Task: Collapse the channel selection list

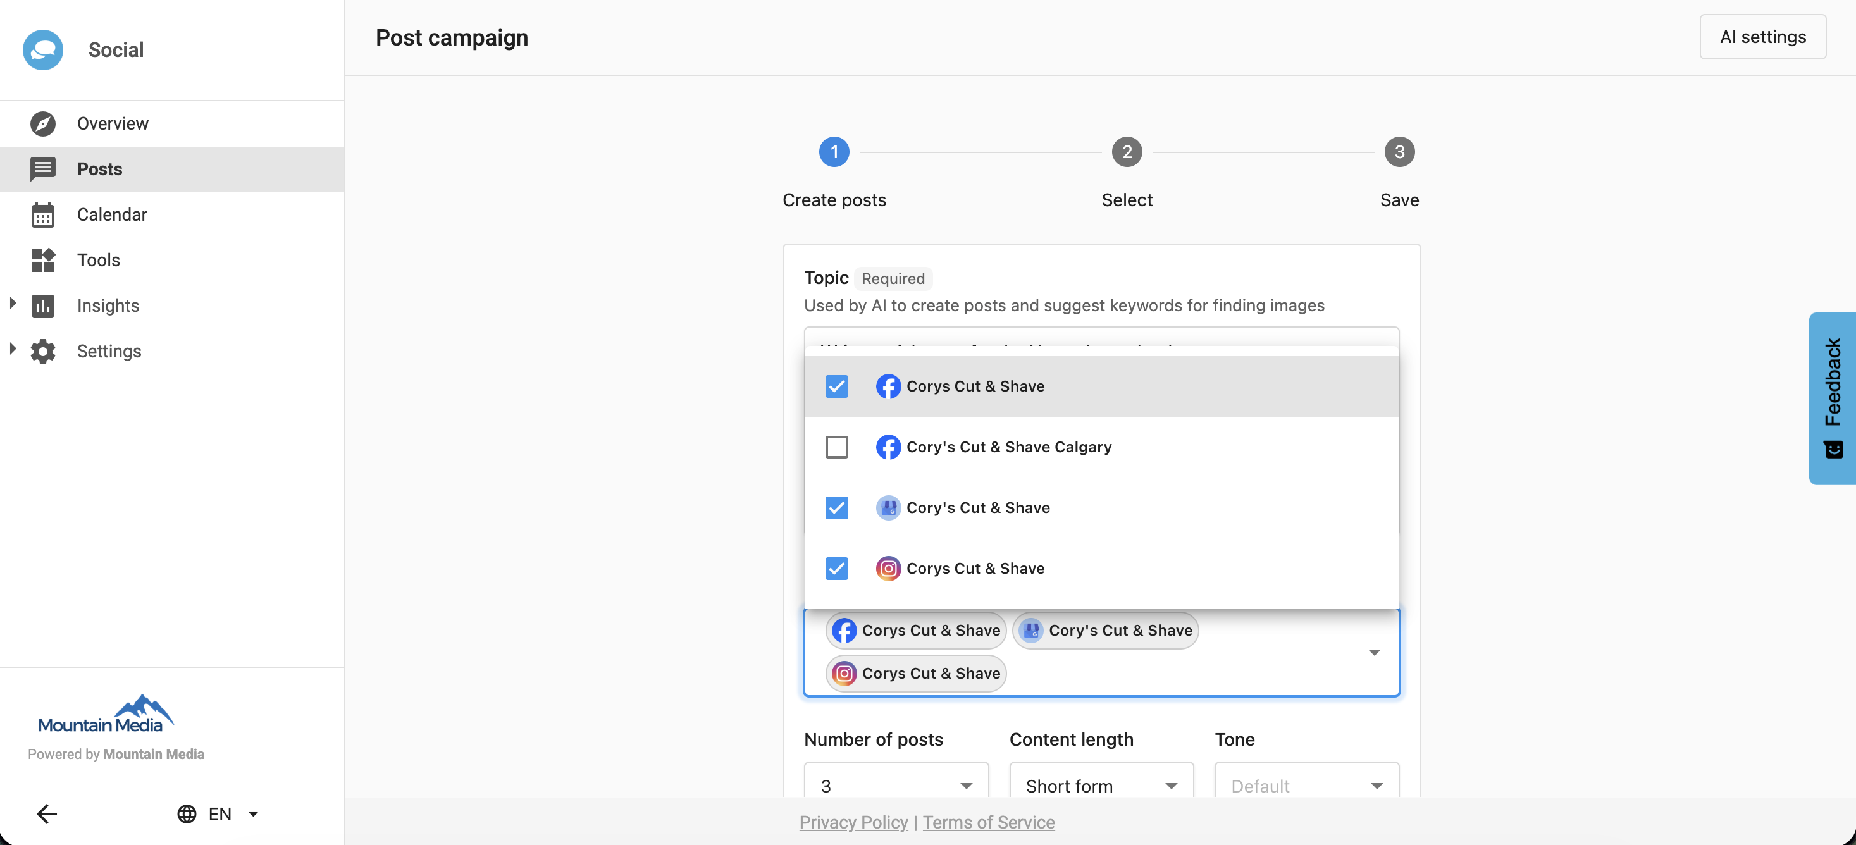Action: [1374, 652]
